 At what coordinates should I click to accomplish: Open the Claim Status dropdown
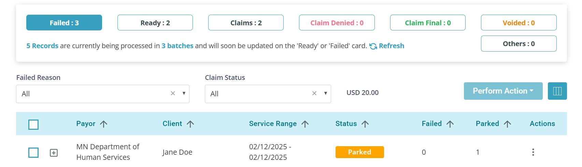[268, 94]
